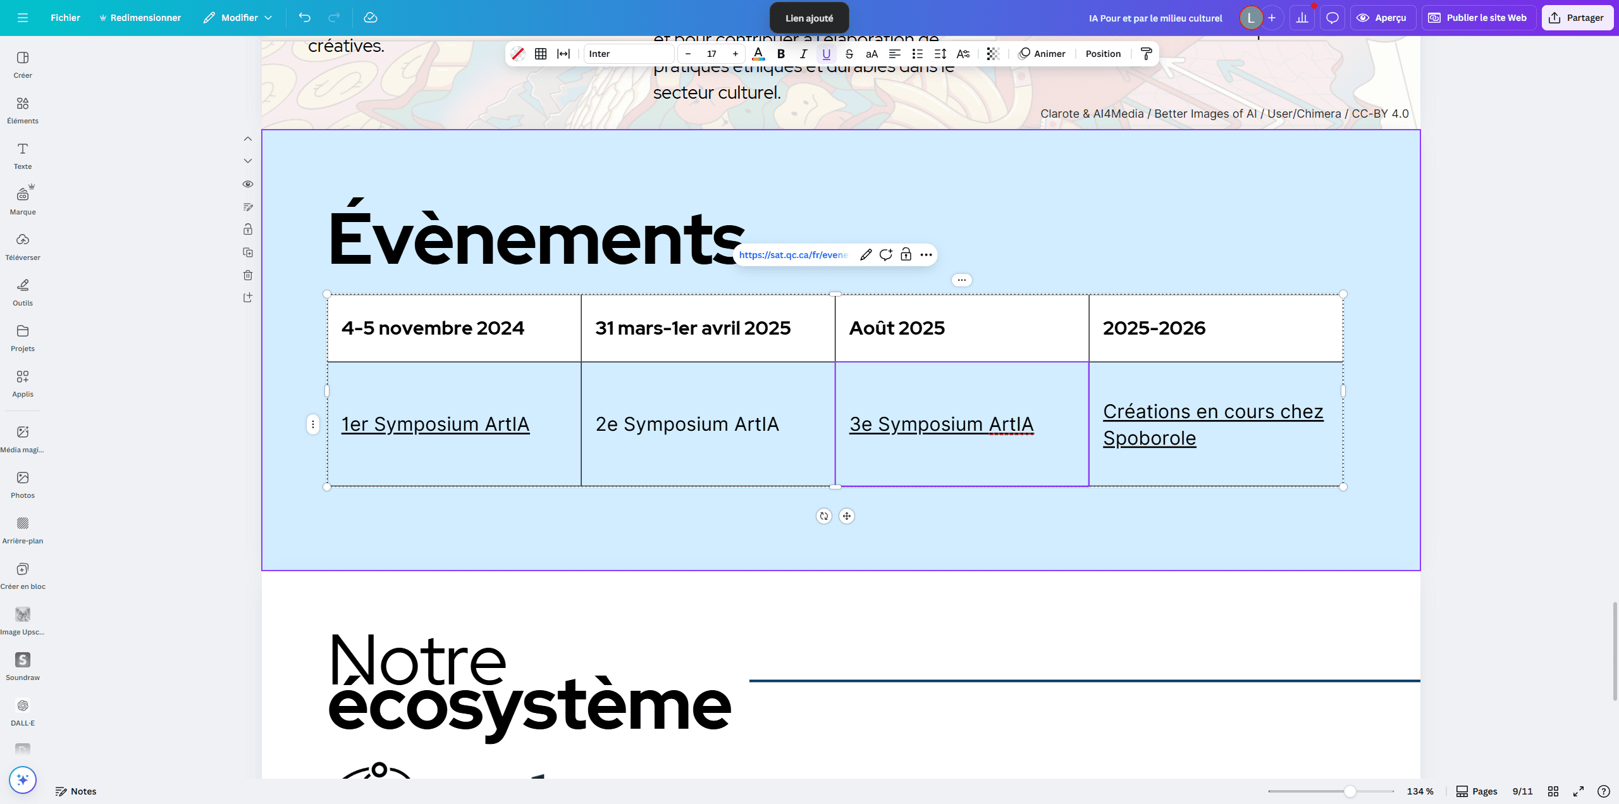Open the Texte sidebar panel
This screenshot has width=1619, height=804.
coord(23,156)
